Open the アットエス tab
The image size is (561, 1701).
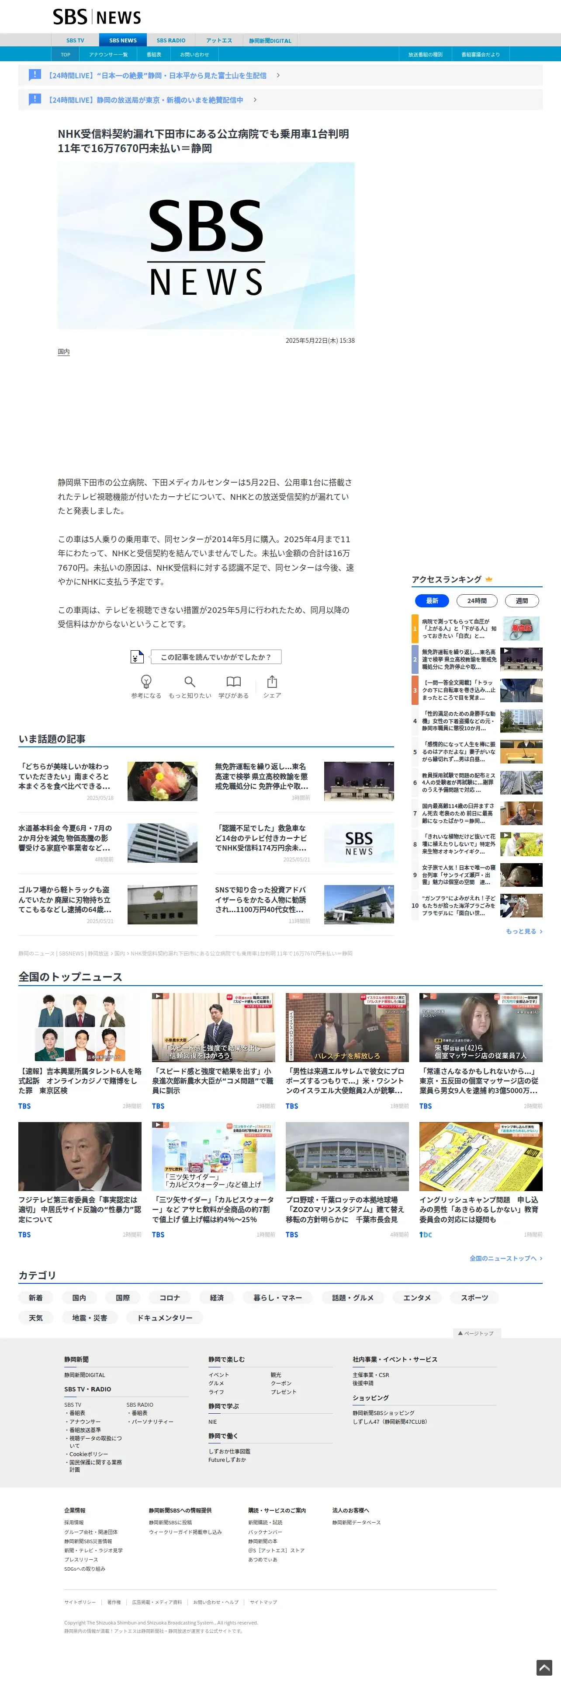[x=219, y=40]
